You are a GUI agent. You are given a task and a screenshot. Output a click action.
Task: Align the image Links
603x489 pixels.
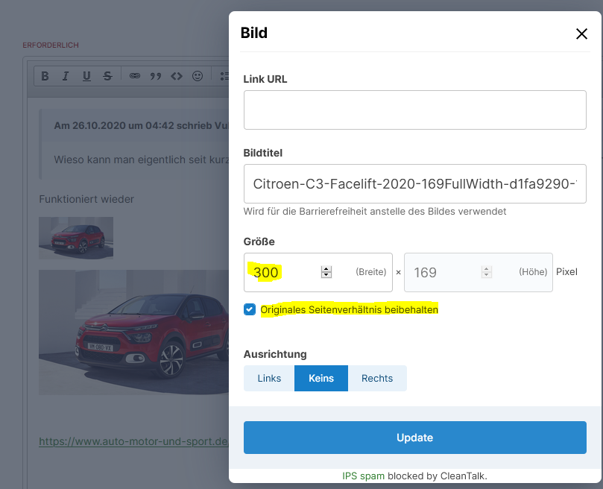(x=269, y=378)
